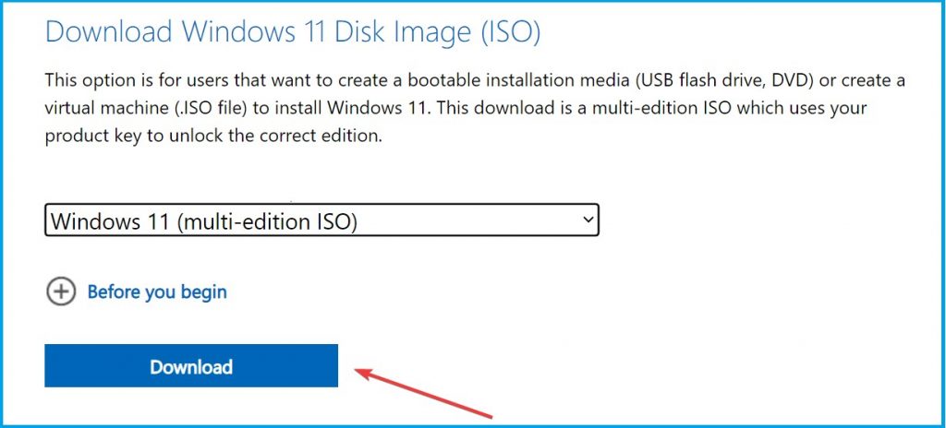Click 'Disk Image' in the heading
The width and height of the screenshot is (946, 428).
[x=400, y=31]
